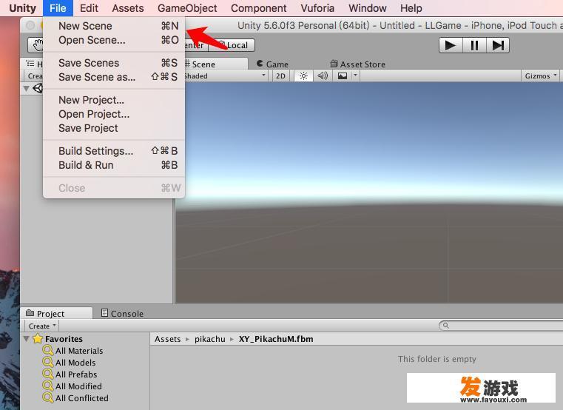Click the Console tab icon
The width and height of the screenshot is (563, 410).
click(104, 312)
